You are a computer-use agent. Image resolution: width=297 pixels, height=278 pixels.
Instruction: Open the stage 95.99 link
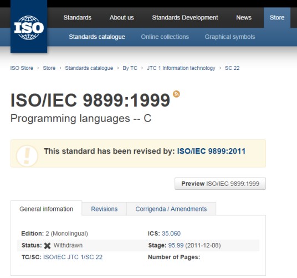click(x=176, y=245)
